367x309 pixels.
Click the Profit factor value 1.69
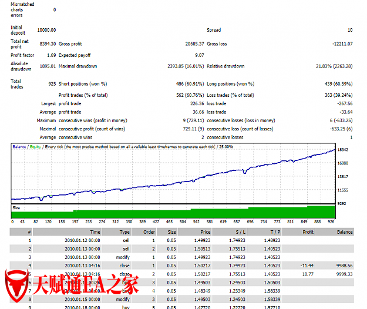pyautogui.click(x=51, y=55)
